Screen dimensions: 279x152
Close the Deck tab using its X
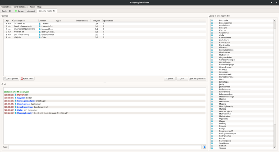coord(10,11)
